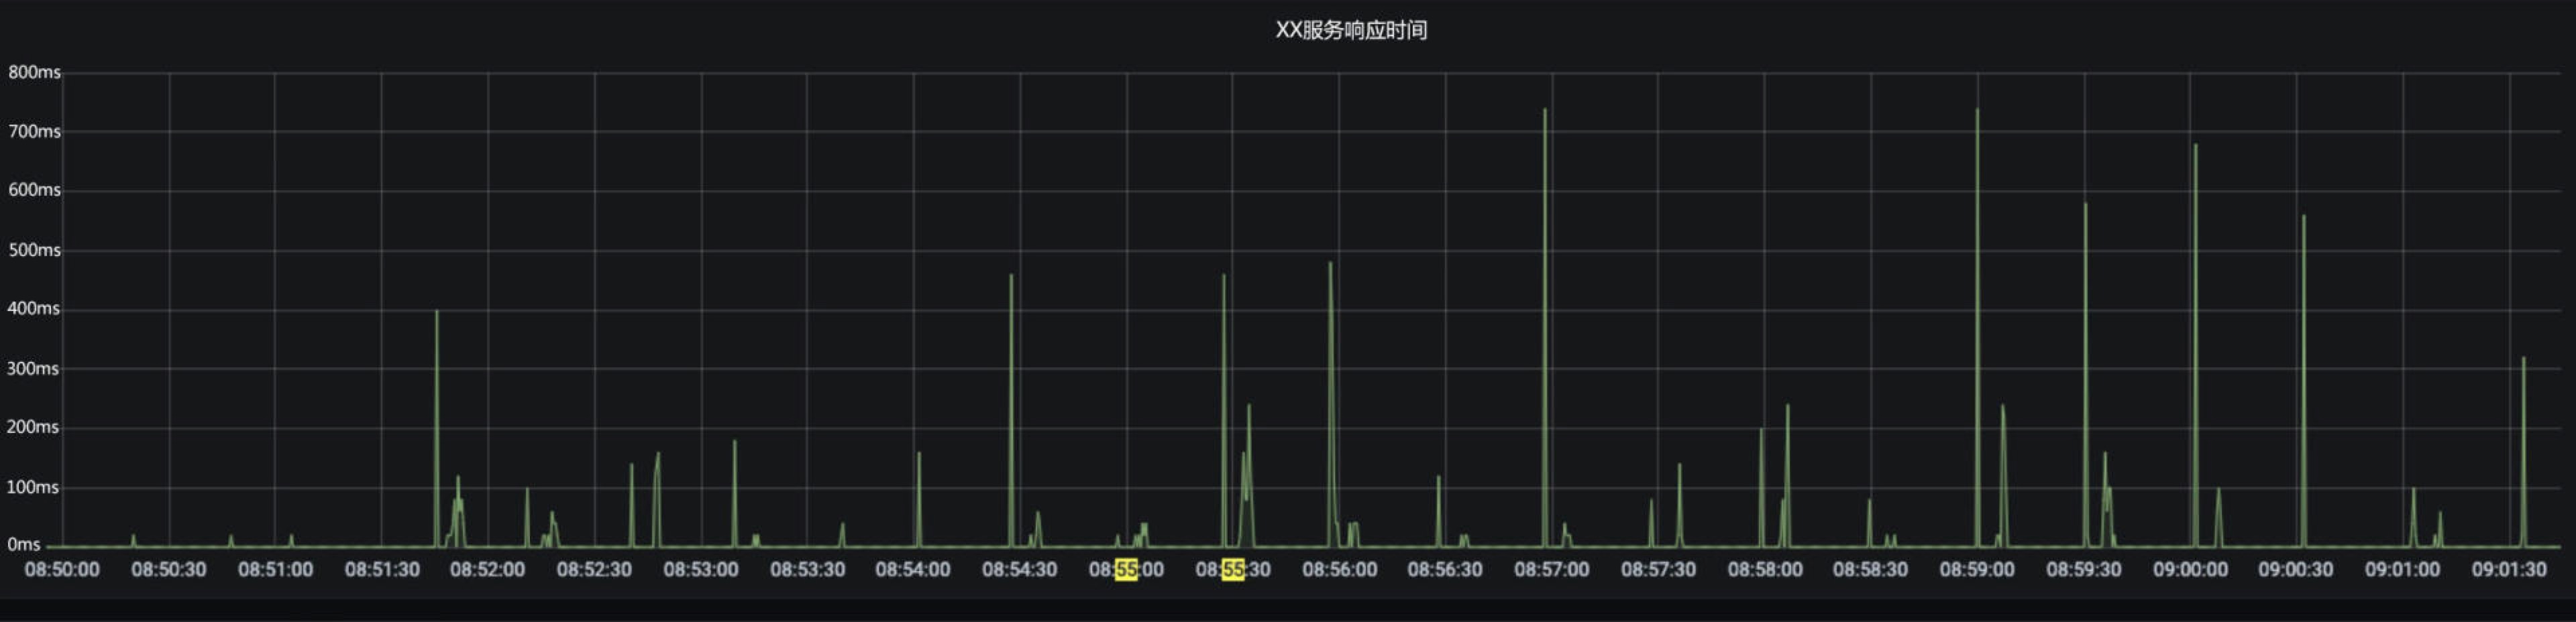Click the 08:57:00 time axis label
This screenshot has width=2576, height=622.
1551,569
